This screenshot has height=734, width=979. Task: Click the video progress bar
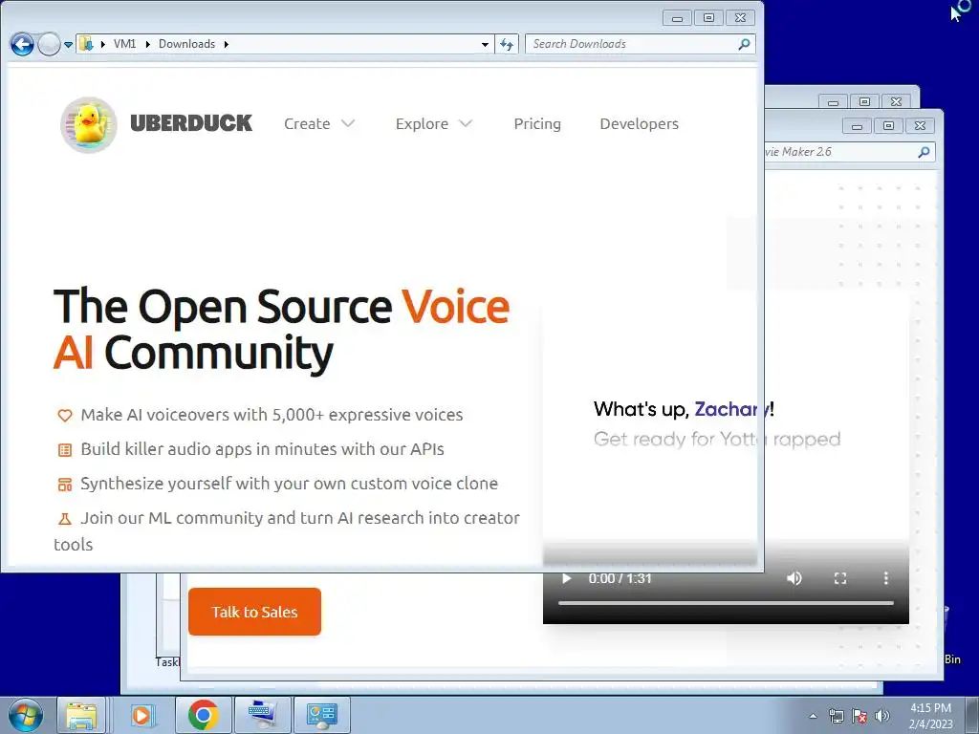pyautogui.click(x=726, y=603)
